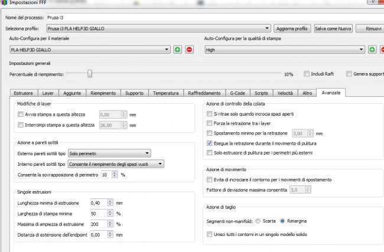The height and width of the screenshot is (252, 384).
Task: Enable Includi Raft checkbox
Action: click(x=307, y=74)
